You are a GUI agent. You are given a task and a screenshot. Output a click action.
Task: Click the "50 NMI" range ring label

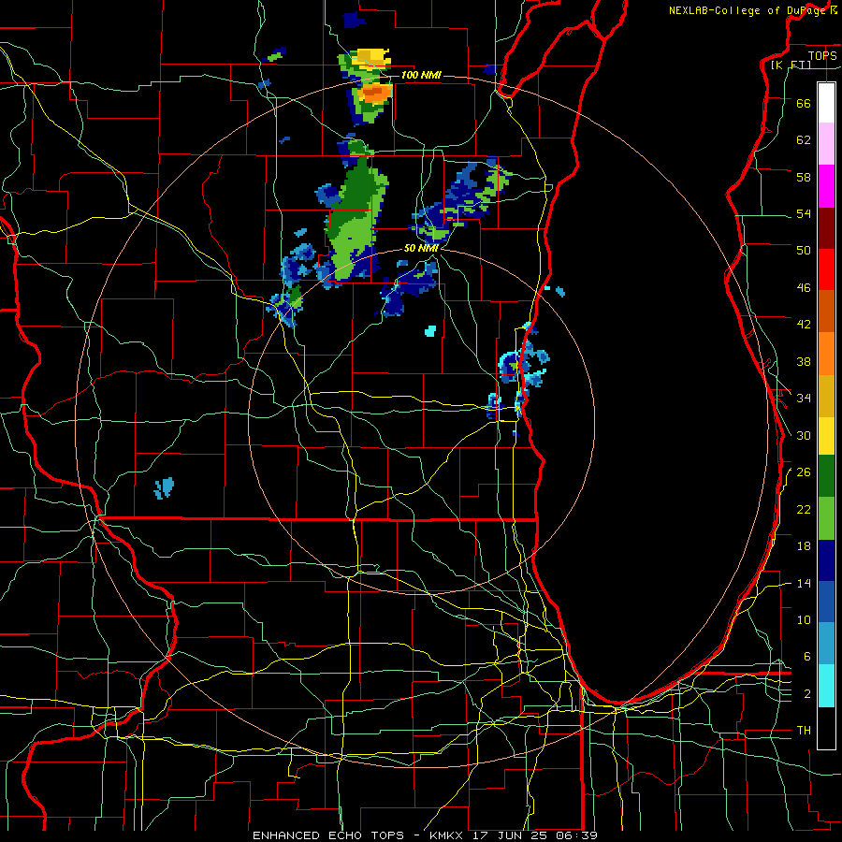(x=421, y=249)
